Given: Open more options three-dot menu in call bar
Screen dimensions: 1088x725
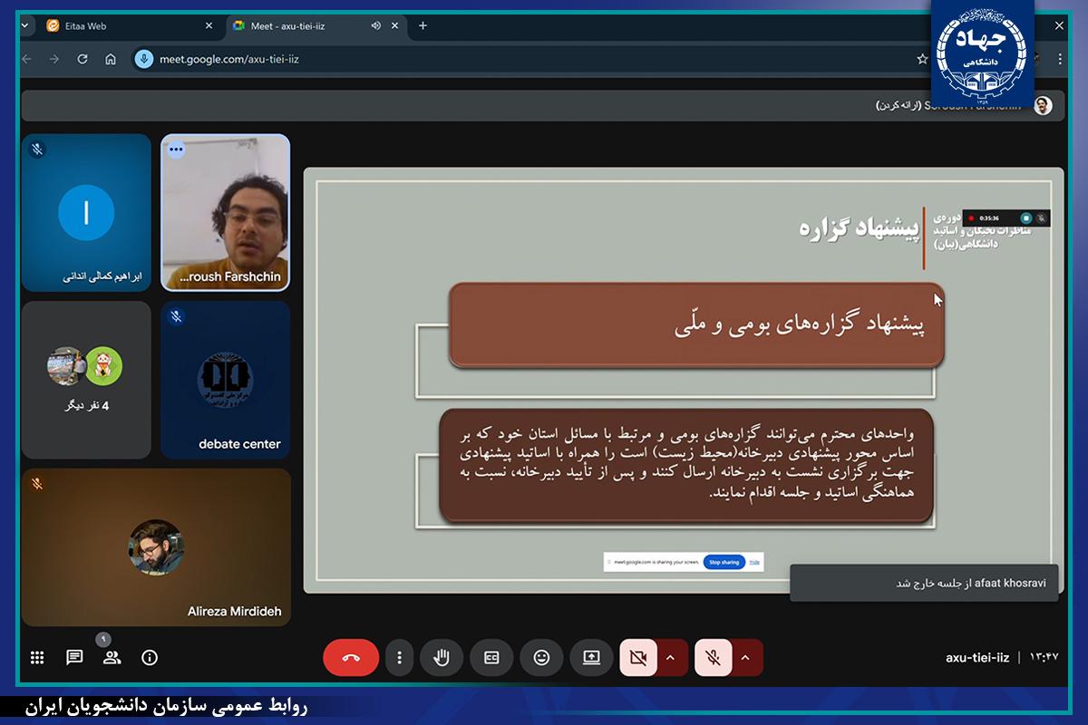Looking at the screenshot, I should (399, 658).
